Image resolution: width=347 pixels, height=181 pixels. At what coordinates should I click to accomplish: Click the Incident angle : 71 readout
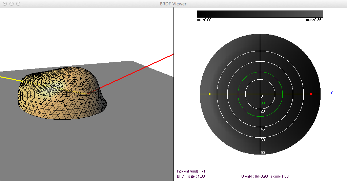[191, 172]
